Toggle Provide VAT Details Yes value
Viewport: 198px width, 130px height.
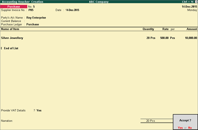tap(39, 110)
